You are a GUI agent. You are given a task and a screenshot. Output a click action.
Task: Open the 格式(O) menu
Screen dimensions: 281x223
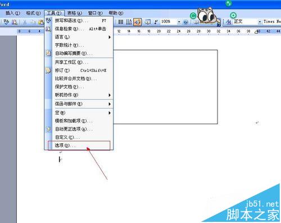tap(33, 13)
